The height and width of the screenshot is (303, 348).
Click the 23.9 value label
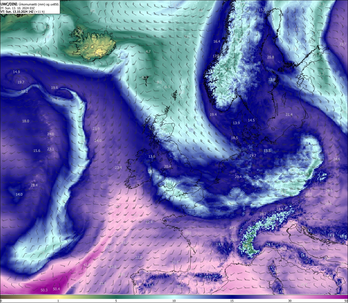pyautogui.click(x=96, y=129)
